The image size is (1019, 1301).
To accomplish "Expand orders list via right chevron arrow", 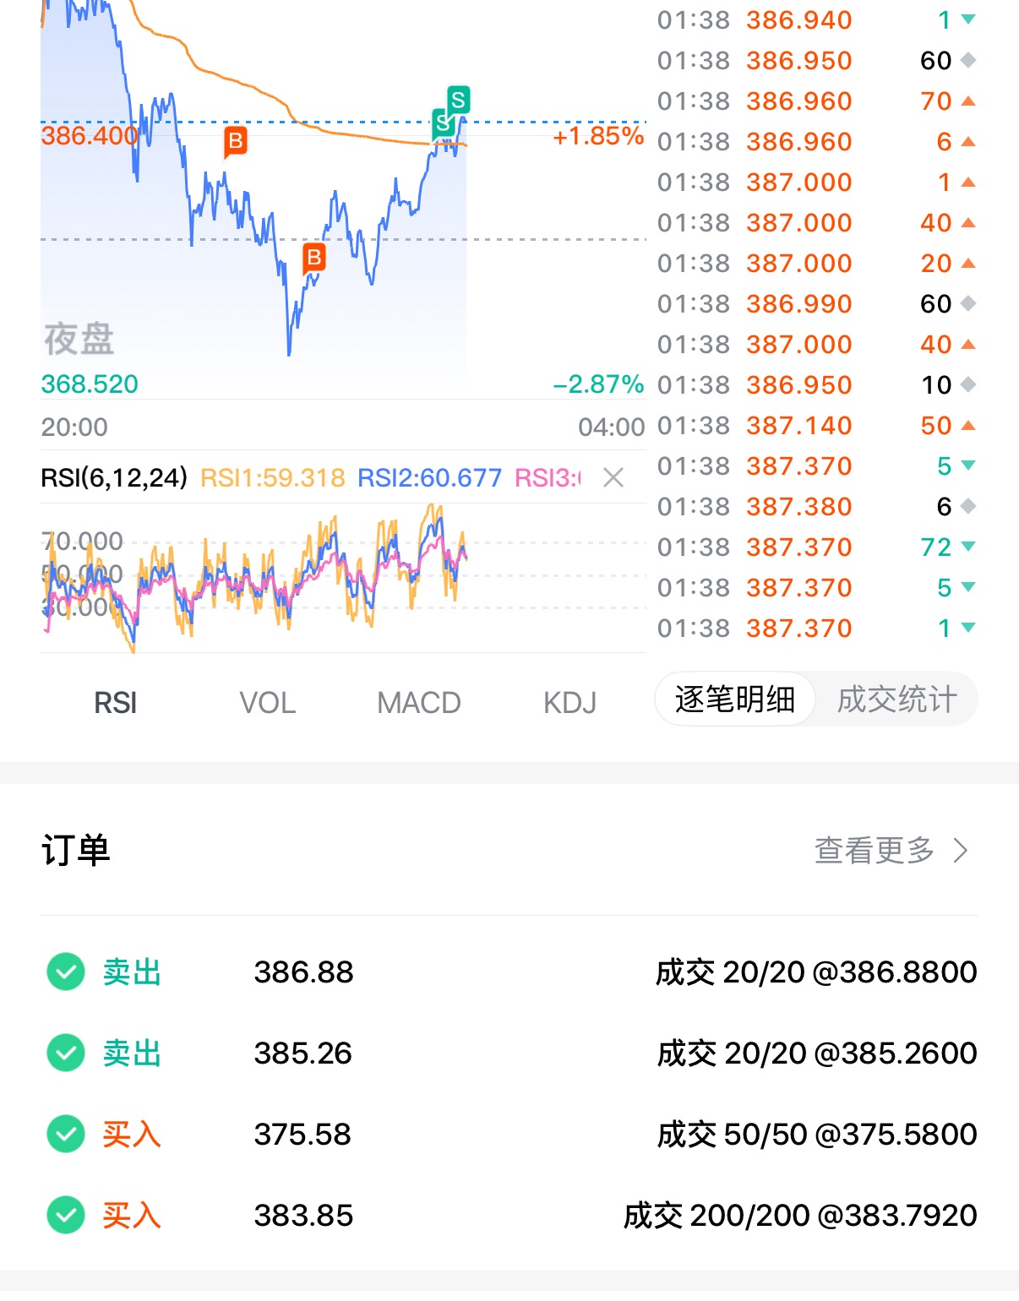I will (x=961, y=850).
